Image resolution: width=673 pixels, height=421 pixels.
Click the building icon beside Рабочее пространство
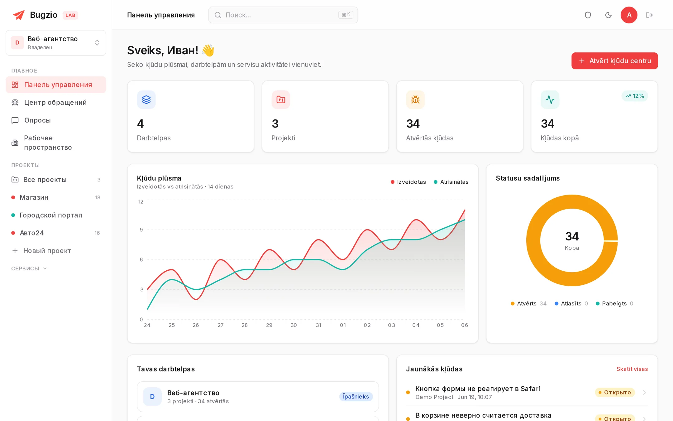(15, 143)
